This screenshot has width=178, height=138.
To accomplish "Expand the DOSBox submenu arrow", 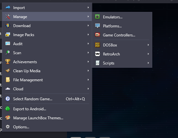I will [148, 45].
